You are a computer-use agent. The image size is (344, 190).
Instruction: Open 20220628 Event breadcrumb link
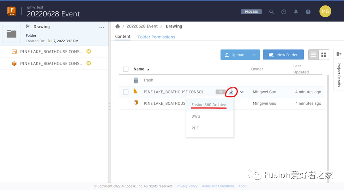click(x=142, y=26)
